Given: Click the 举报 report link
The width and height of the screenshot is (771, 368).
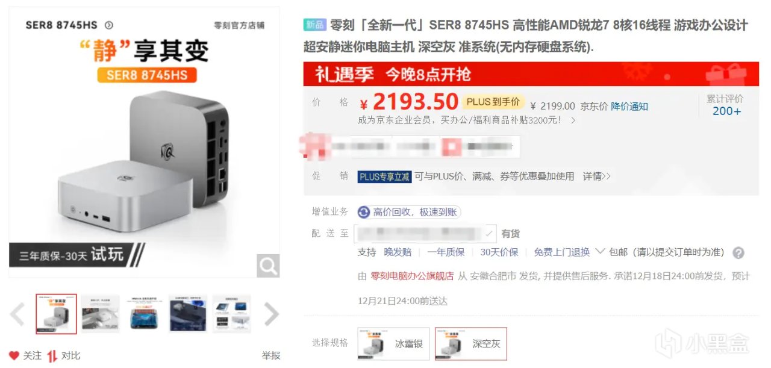Looking at the screenshot, I should click(271, 356).
